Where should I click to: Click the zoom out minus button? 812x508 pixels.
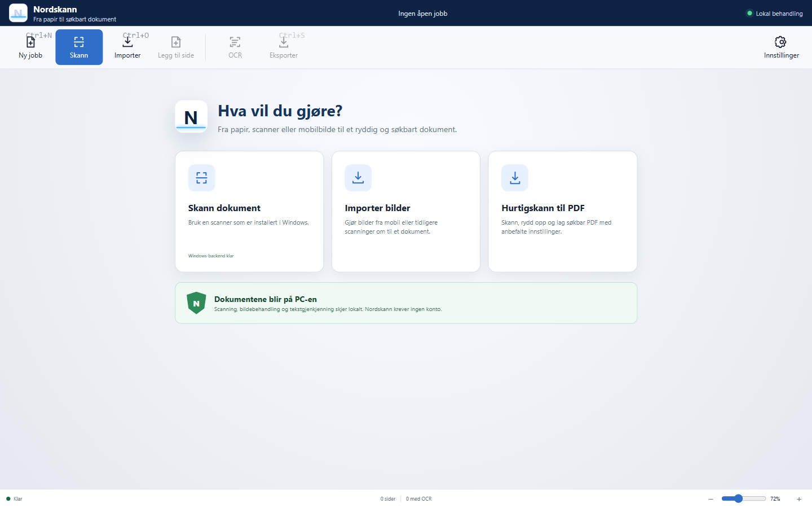(x=711, y=499)
